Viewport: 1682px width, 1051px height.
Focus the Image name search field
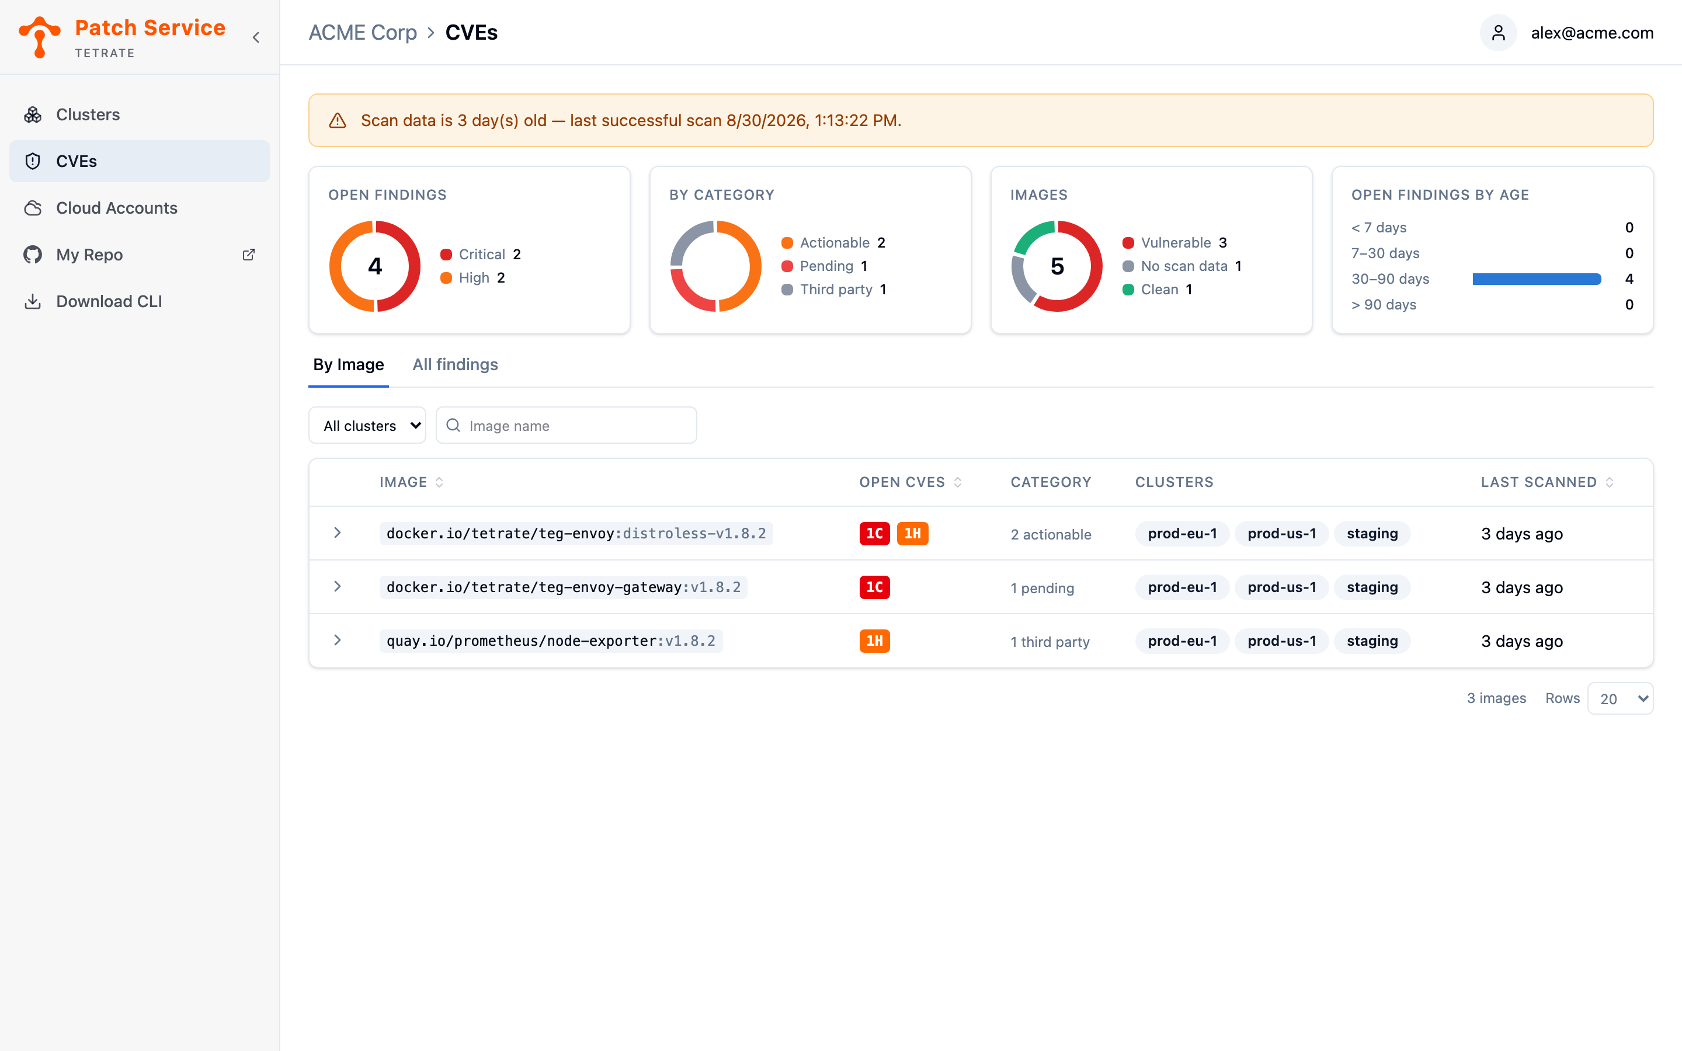(567, 426)
